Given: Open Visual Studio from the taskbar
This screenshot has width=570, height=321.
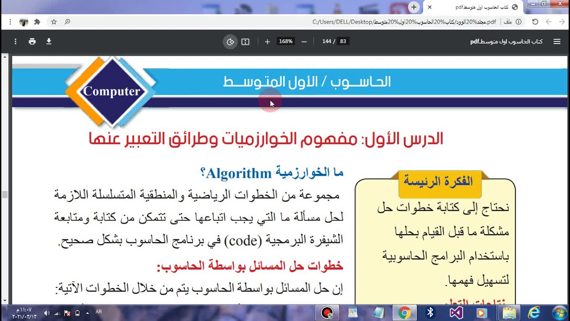Looking at the screenshot, I should (456, 313).
